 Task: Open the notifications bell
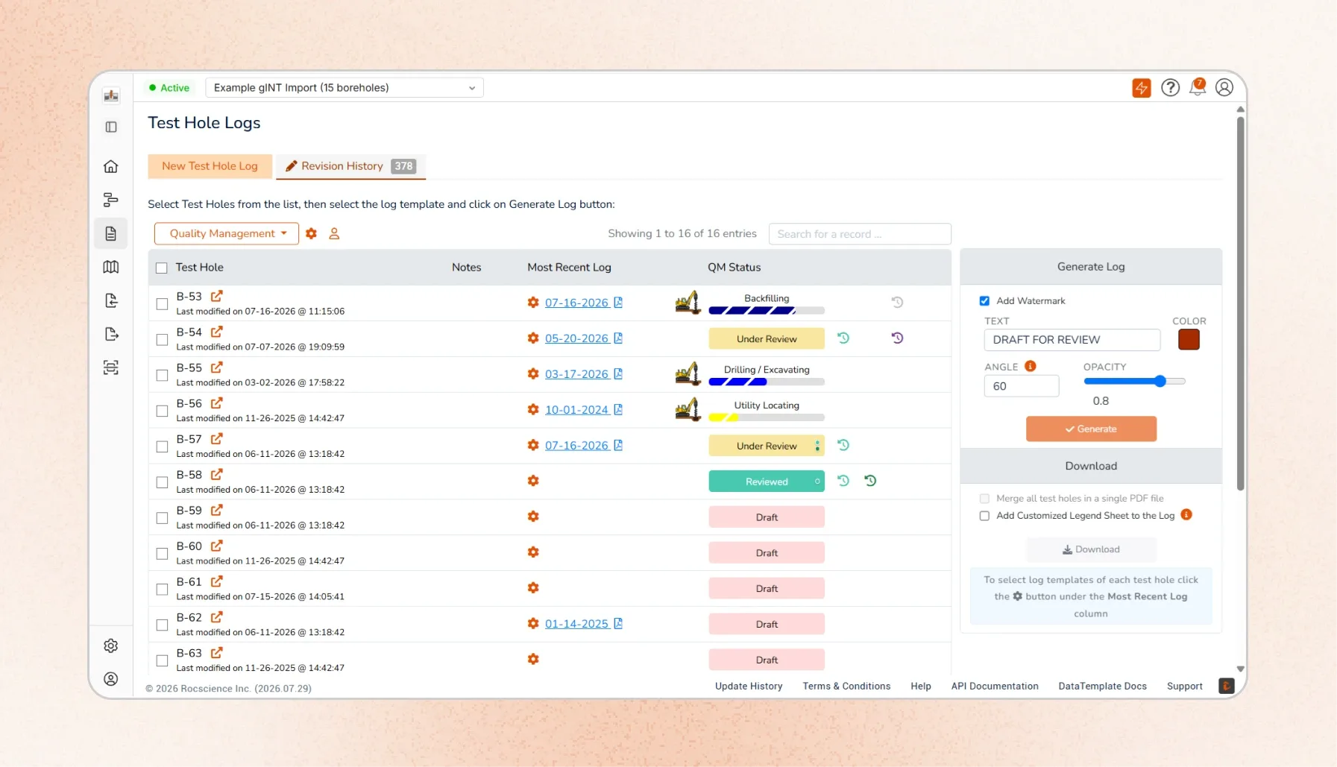[x=1198, y=87]
